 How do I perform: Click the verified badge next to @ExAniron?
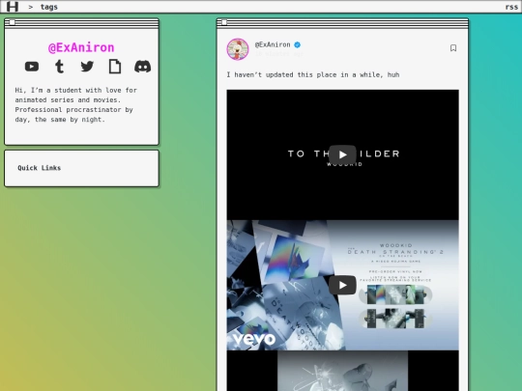[x=298, y=44]
